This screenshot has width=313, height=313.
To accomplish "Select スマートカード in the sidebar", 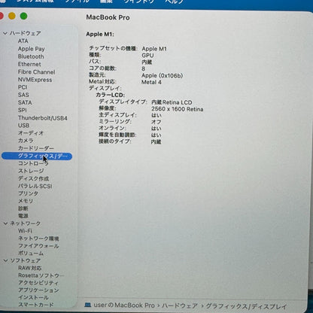I will [36, 305].
